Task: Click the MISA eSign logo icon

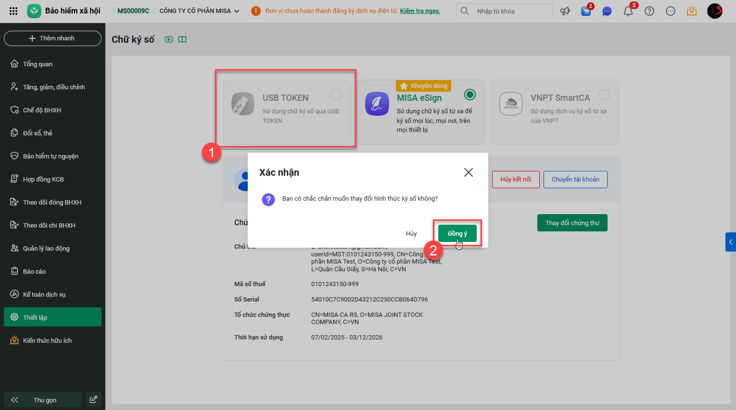Action: tap(377, 104)
